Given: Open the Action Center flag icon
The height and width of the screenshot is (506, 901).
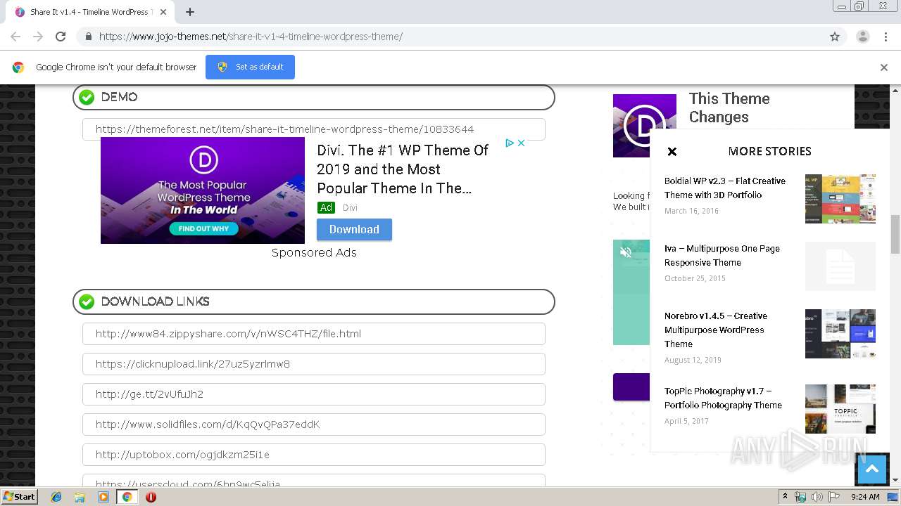Looking at the screenshot, I should click(x=834, y=497).
